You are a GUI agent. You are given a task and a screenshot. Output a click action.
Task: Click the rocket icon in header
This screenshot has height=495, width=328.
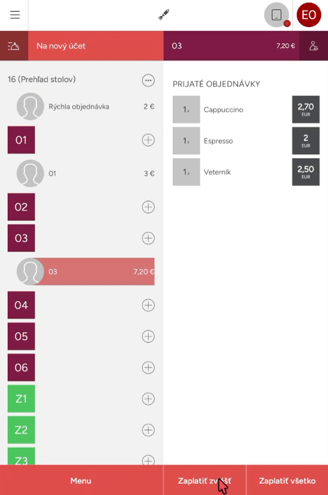point(163,15)
